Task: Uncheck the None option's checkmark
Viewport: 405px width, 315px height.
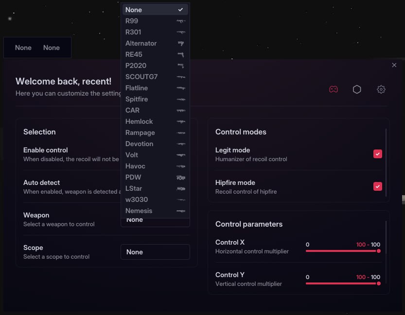Action: tap(181, 9)
